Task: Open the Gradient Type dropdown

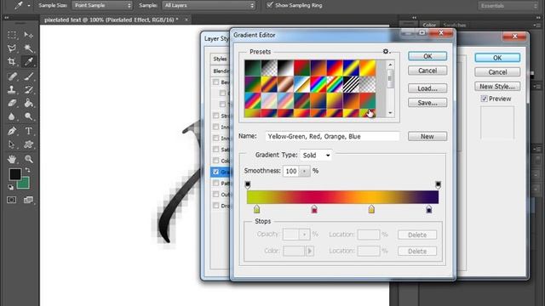Action: click(x=316, y=155)
